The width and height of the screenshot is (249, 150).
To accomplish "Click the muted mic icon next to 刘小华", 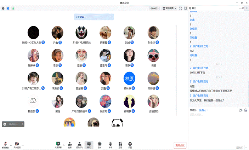I will 157,42.
